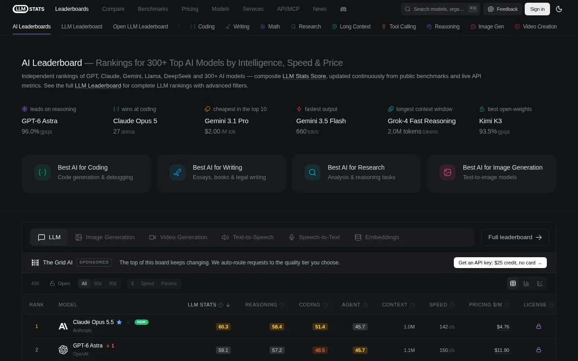Open the Open LLM Leaderboard subnav tab
Viewport: 578px width, 361px height.
(140, 27)
